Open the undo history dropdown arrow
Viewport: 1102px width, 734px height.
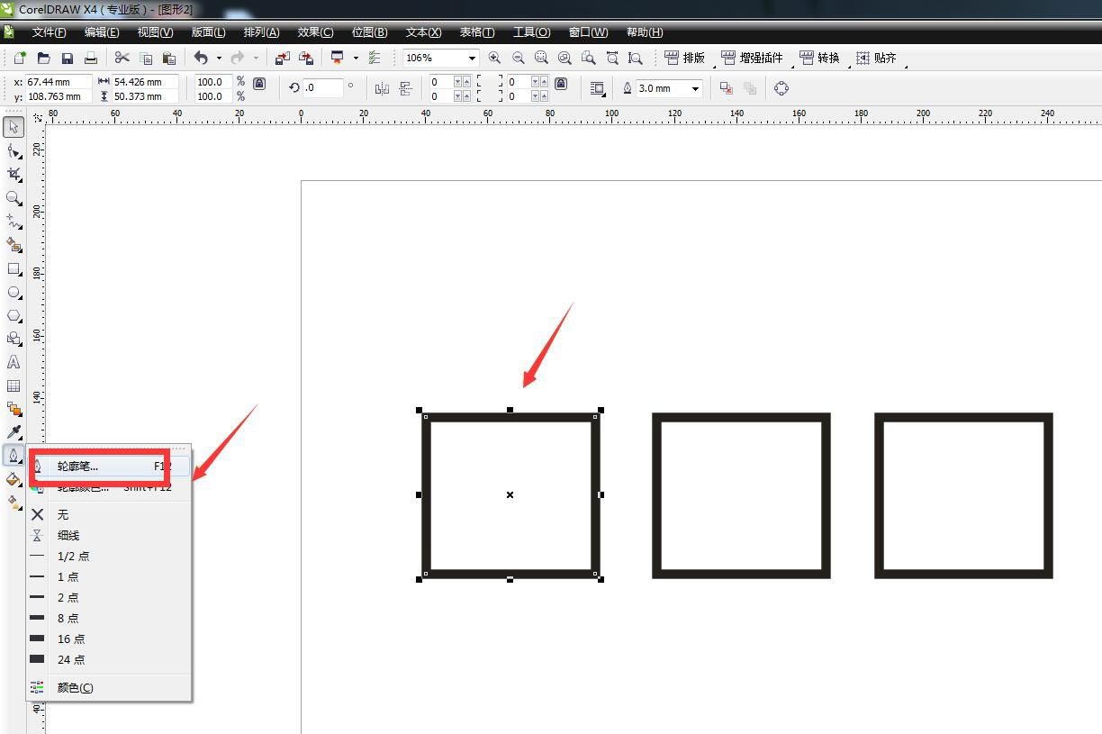pos(219,59)
